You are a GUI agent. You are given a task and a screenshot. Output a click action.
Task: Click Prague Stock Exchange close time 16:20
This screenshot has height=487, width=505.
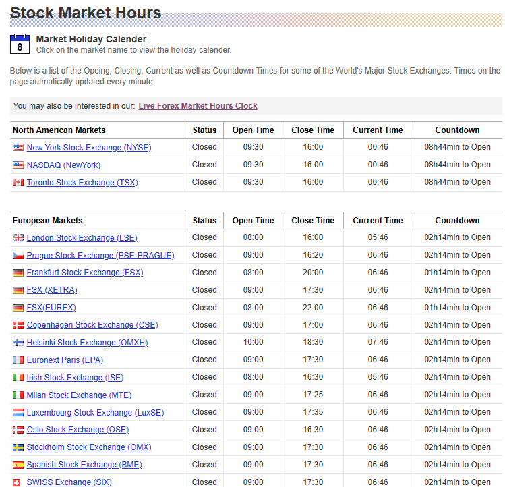pyautogui.click(x=313, y=255)
